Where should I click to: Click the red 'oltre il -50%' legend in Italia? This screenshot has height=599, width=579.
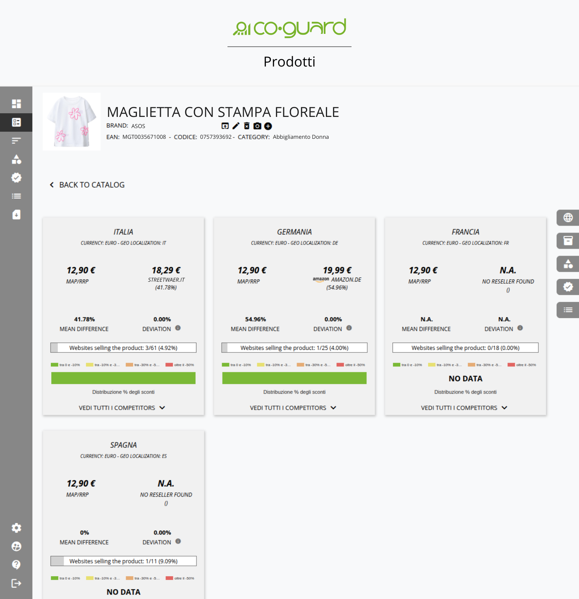coord(180,365)
